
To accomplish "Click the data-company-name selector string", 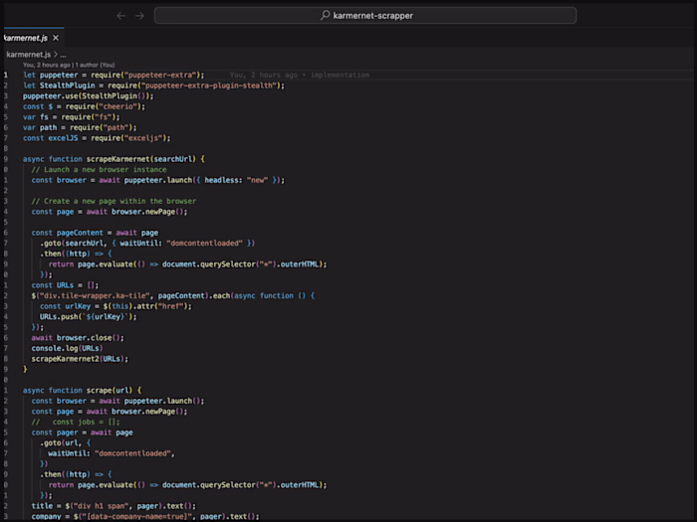I will pos(138,516).
